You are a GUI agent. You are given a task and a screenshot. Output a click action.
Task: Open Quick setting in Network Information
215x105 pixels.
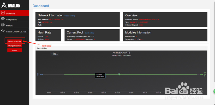point(70,16)
